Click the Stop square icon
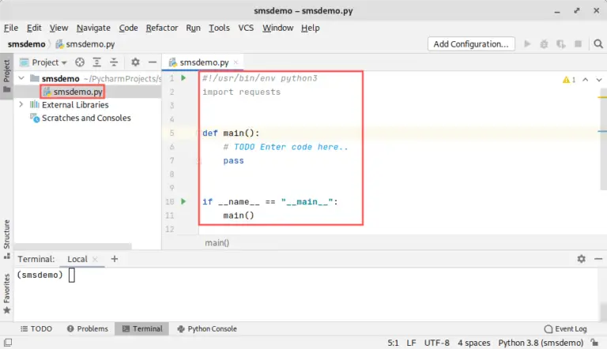Viewport: 607px width, 349px height. point(578,44)
